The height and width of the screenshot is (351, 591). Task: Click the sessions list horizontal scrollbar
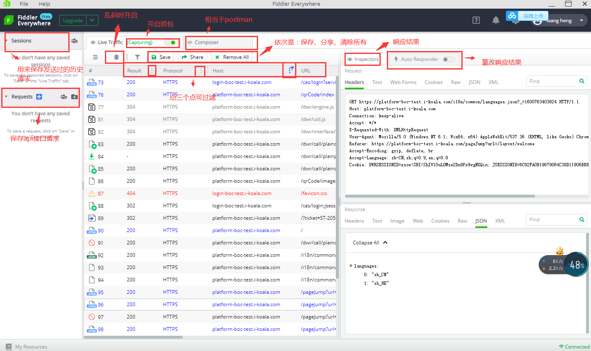pos(133,337)
